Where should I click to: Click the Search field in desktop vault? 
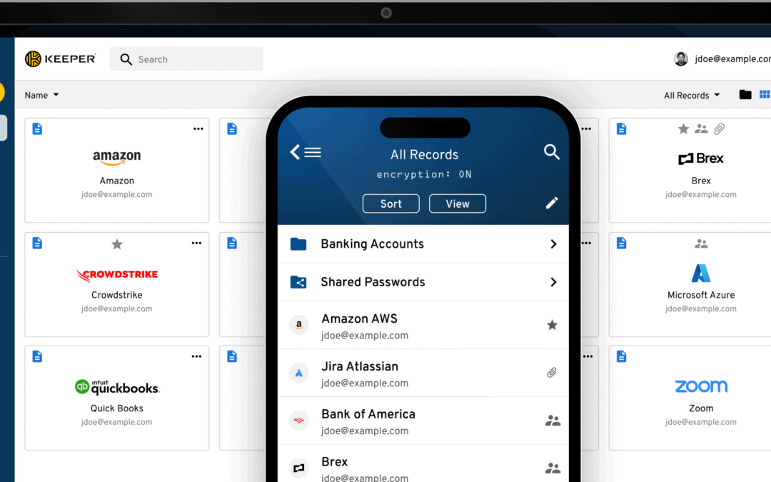click(186, 59)
